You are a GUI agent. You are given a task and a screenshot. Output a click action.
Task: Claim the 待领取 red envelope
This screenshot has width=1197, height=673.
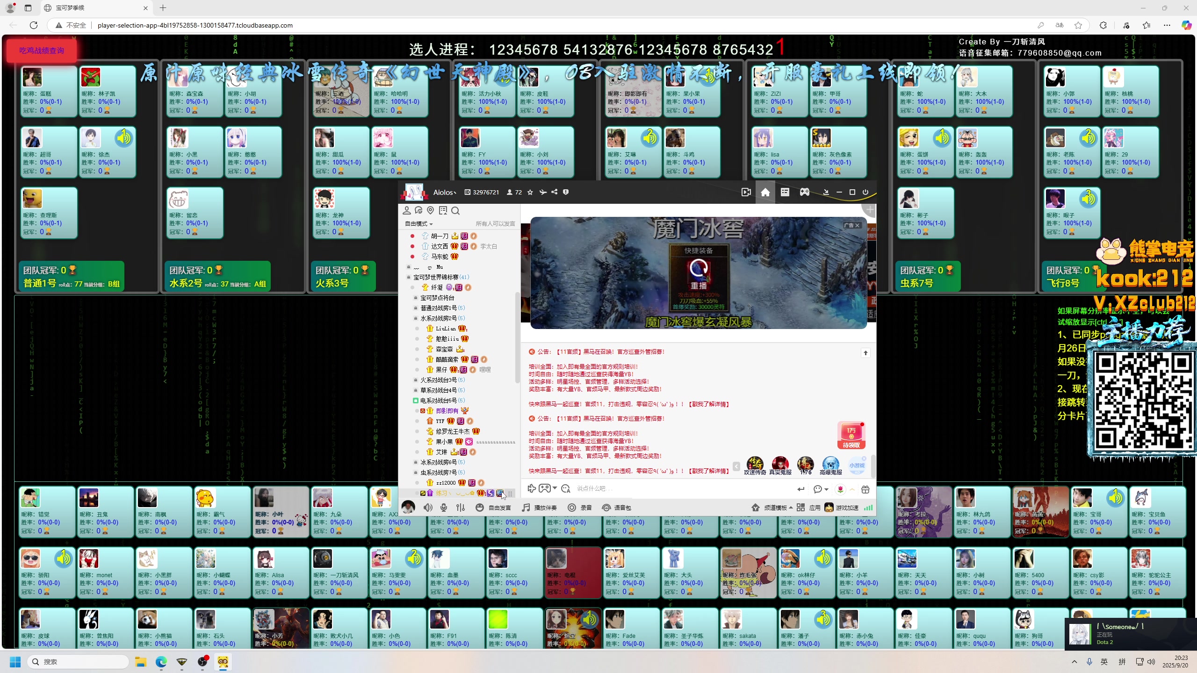pos(851,435)
